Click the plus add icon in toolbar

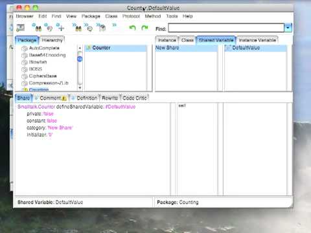pyautogui.click(x=60, y=28)
